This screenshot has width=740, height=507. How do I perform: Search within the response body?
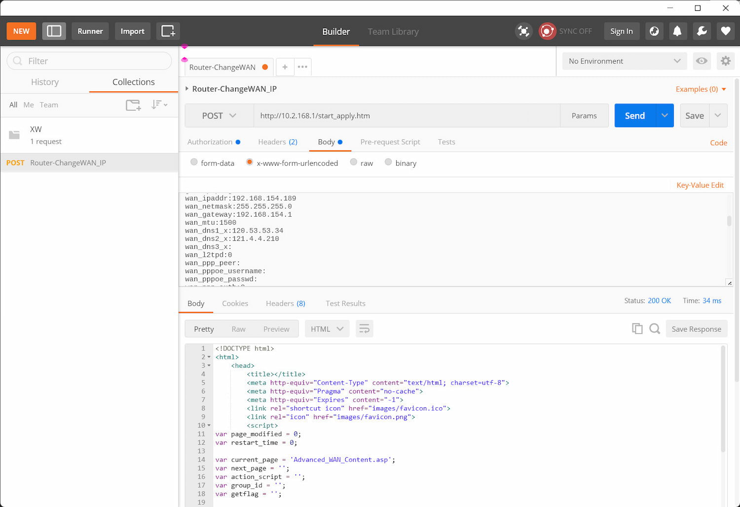655,329
